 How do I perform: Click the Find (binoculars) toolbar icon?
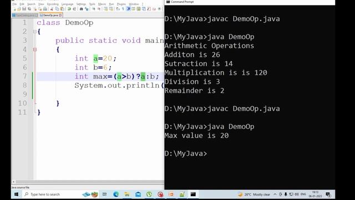click(82, 9)
